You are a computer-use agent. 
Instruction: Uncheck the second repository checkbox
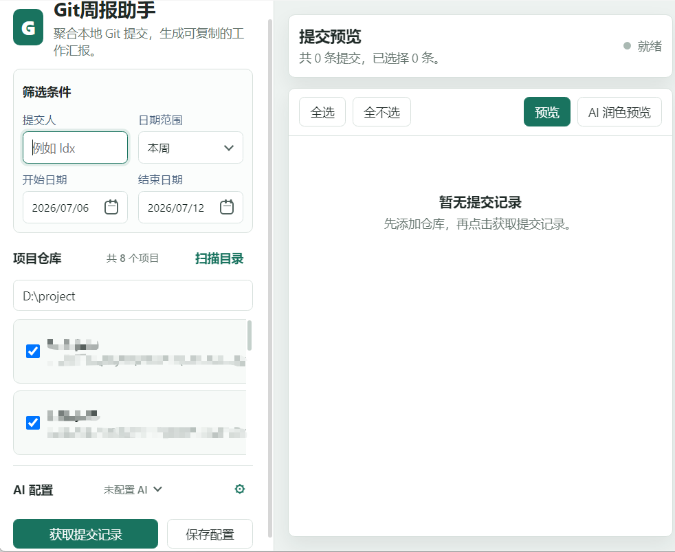33,422
